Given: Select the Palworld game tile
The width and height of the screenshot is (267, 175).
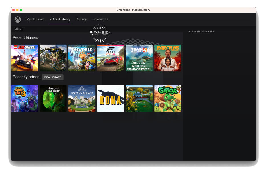Looking at the screenshot, I should point(82,58).
